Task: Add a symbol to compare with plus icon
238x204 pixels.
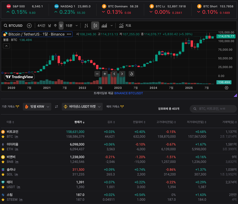Action: point(29,26)
